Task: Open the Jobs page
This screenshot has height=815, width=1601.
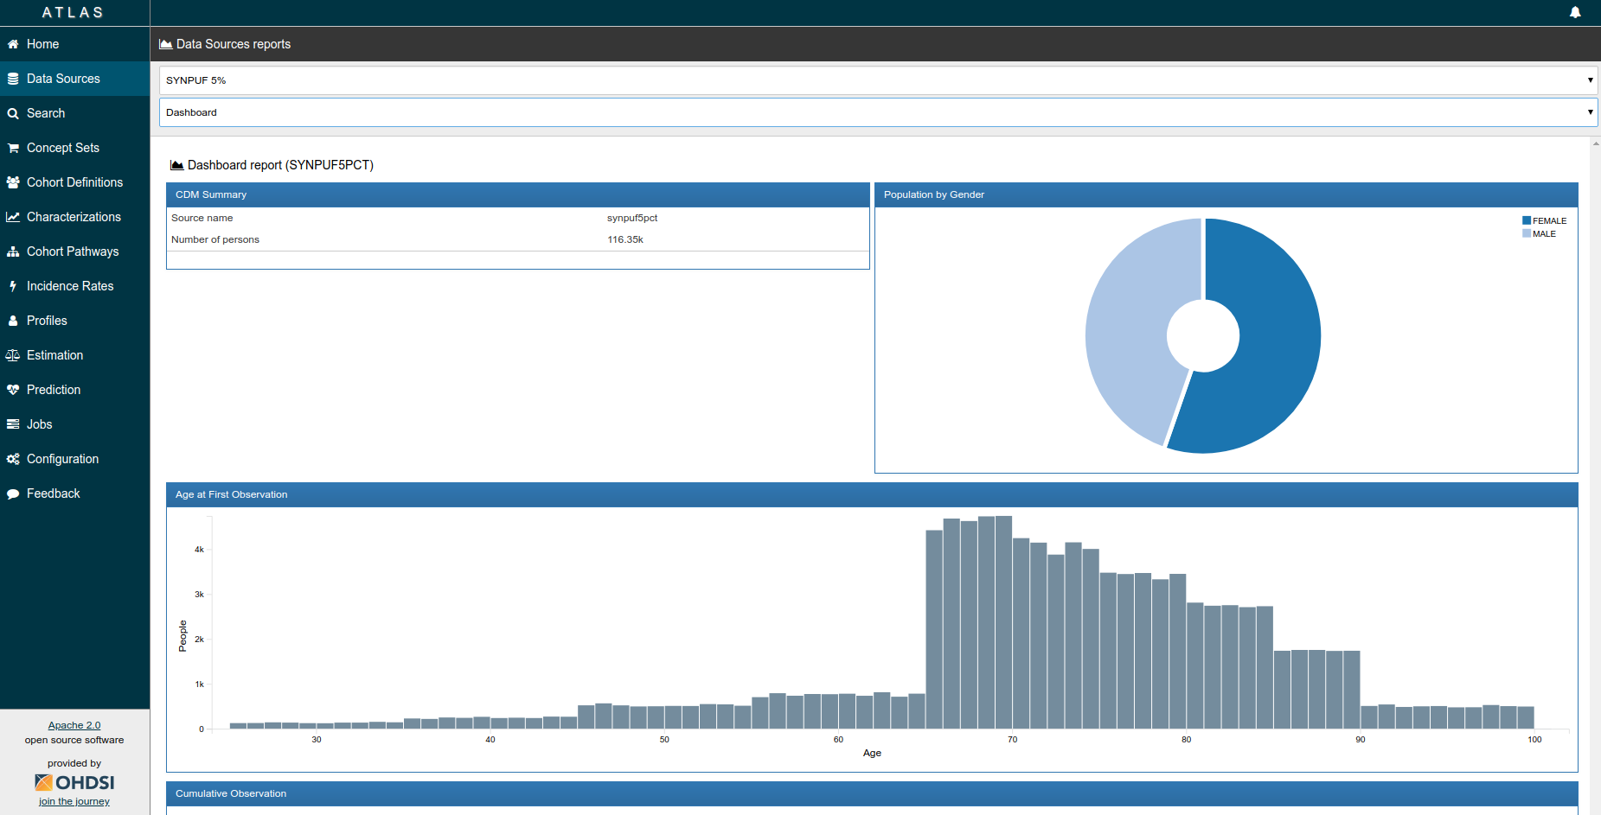Action: (39, 424)
